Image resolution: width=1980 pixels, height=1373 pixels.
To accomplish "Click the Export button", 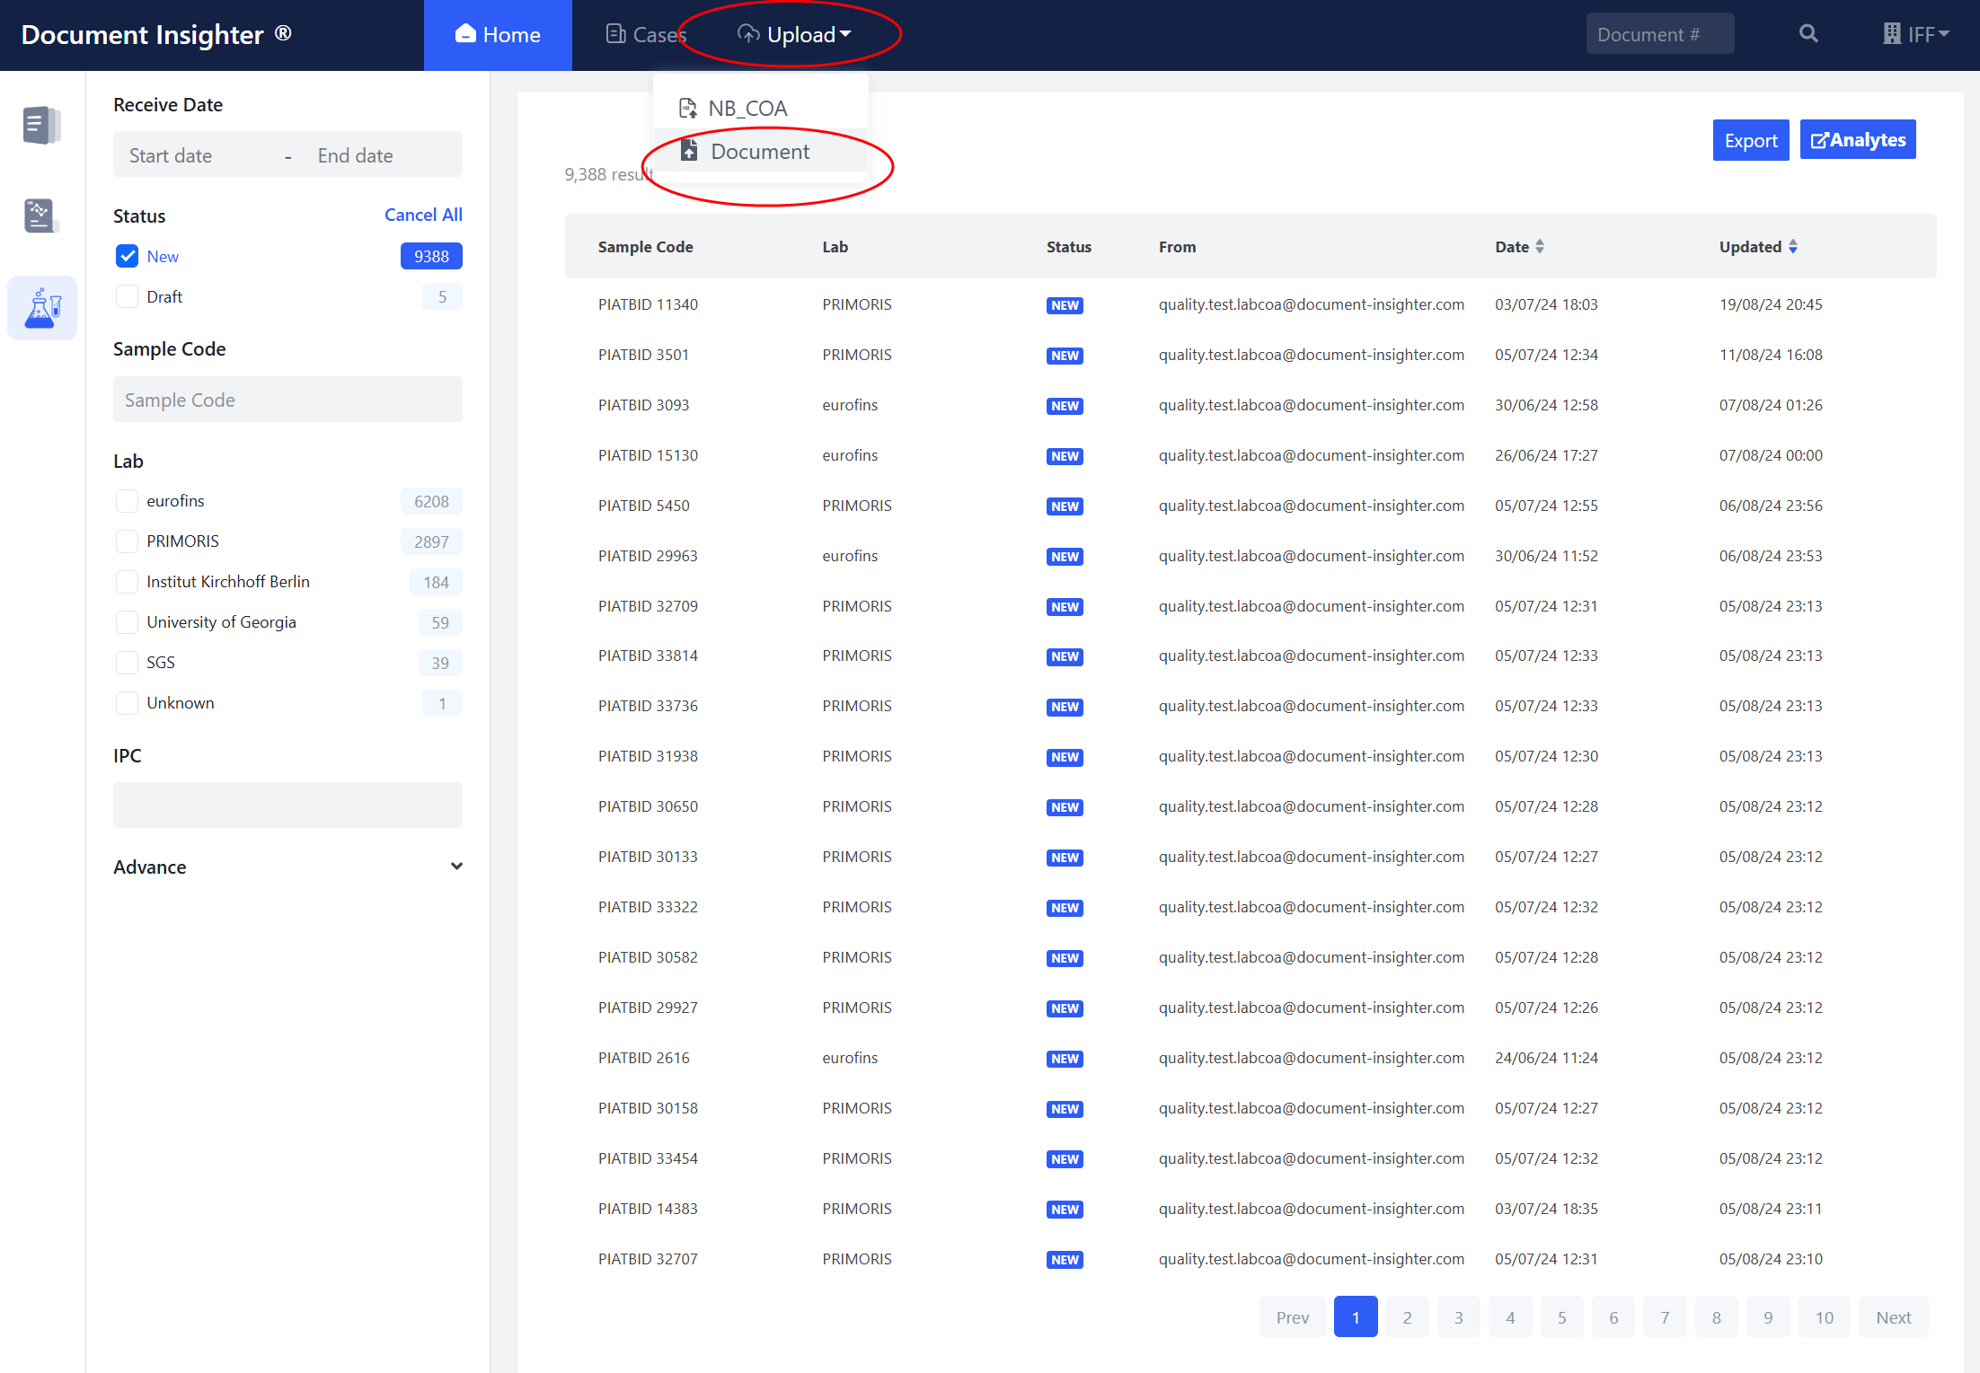I will tap(1750, 140).
